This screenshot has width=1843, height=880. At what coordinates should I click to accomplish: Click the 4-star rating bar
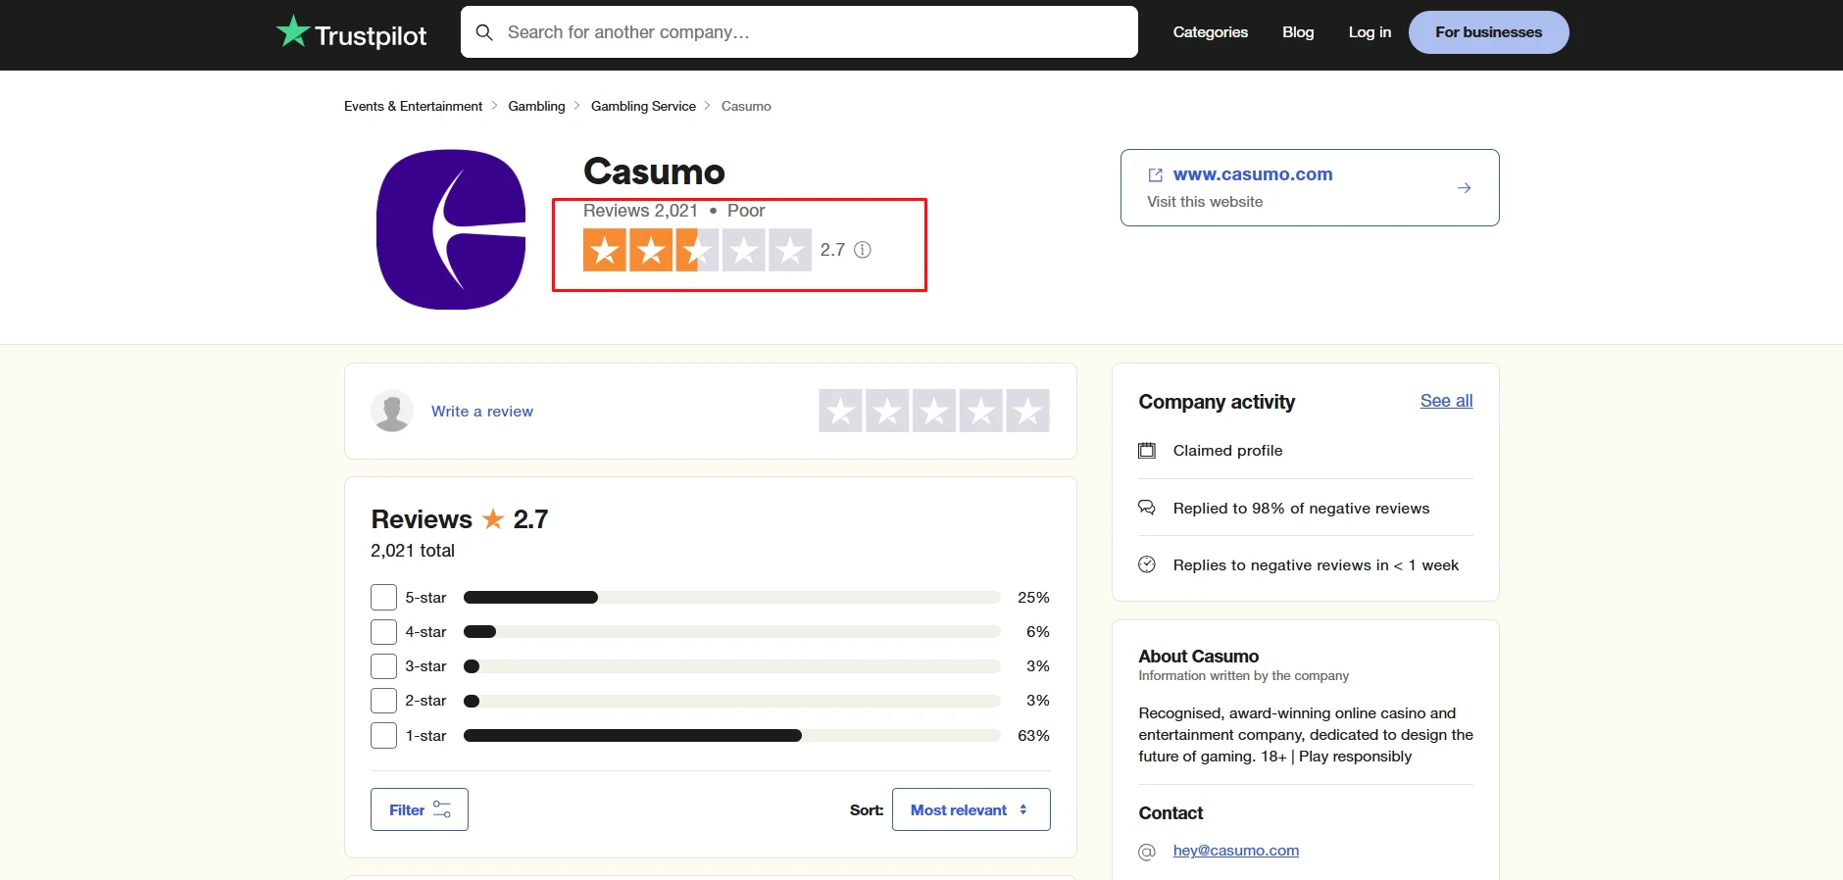[x=731, y=632]
